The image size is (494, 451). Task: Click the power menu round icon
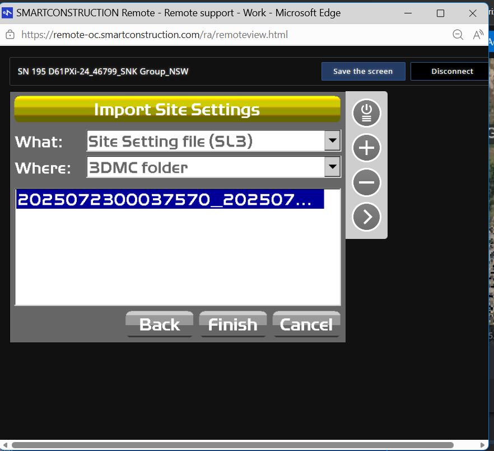366,113
